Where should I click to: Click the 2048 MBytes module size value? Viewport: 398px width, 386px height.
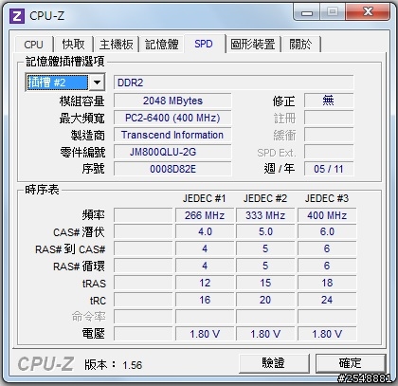coord(172,101)
